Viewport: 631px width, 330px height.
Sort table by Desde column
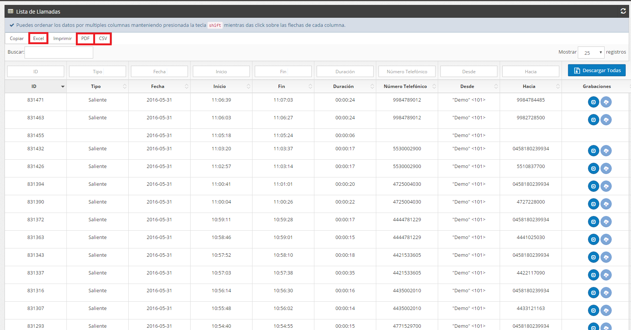point(469,86)
